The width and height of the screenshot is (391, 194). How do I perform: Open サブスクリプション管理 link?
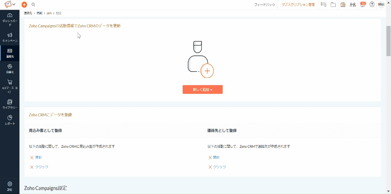click(x=298, y=5)
